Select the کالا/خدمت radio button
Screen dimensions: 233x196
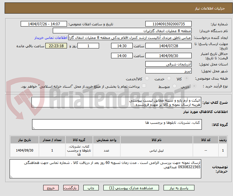point(147,78)
